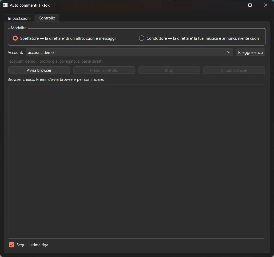
Task: Switch to the Impostazioni tab
Action: 19,18
